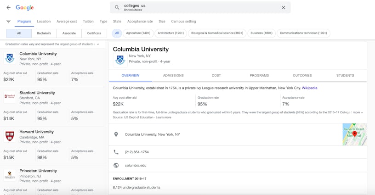Image resolution: width=375 pixels, height=195 pixels.
Task: Open the map thumbnail for Columbia University
Action: coord(354,134)
